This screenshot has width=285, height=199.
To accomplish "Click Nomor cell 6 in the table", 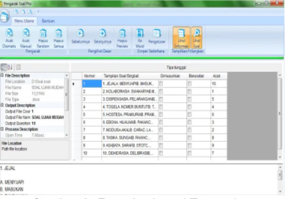I will [92, 122].
